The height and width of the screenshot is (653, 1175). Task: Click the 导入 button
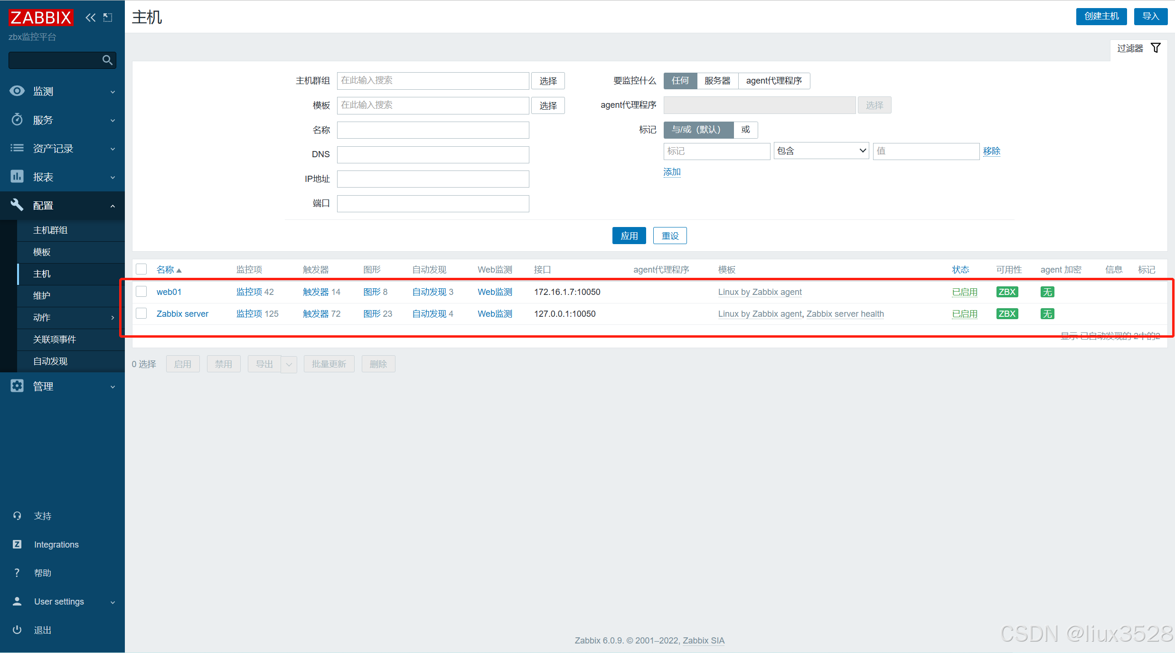pos(1151,17)
